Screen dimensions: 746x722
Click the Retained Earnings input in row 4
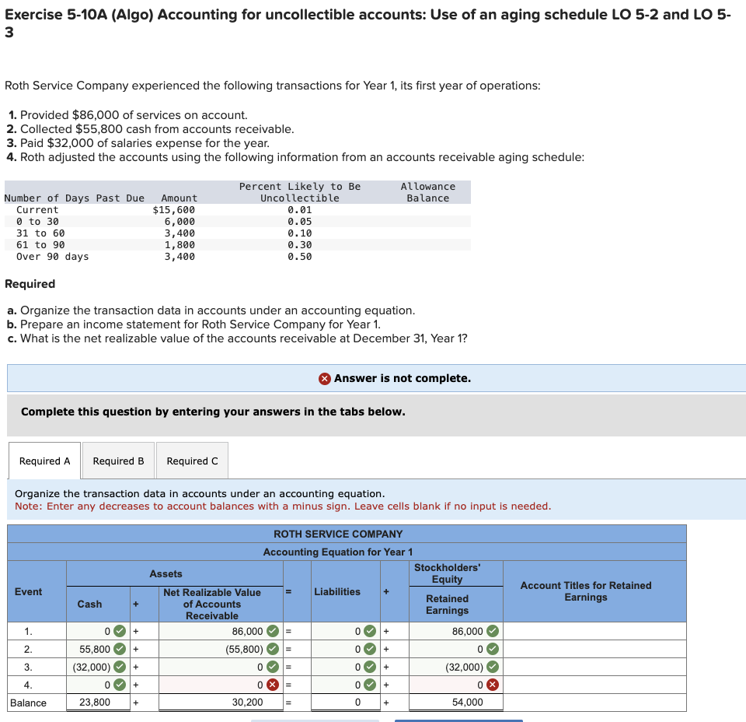tap(455, 685)
